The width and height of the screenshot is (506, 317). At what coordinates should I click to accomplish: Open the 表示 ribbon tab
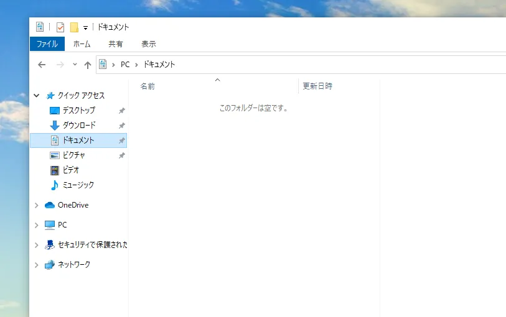tap(149, 44)
